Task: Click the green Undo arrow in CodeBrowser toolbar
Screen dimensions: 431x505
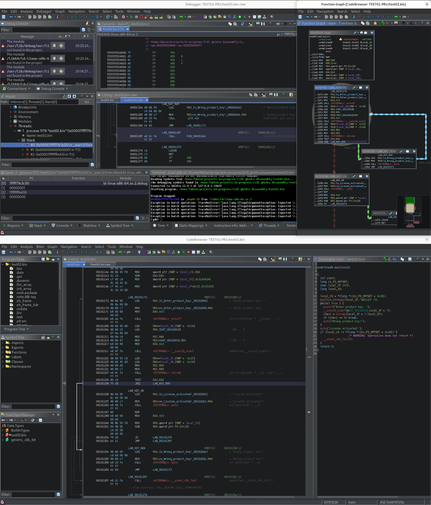Action: click(x=120, y=252)
